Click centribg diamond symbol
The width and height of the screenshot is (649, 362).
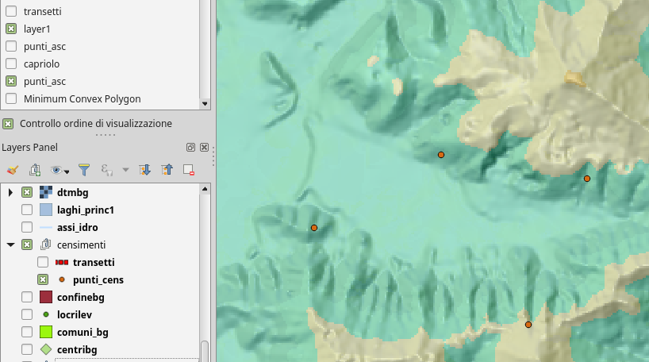tap(46, 349)
